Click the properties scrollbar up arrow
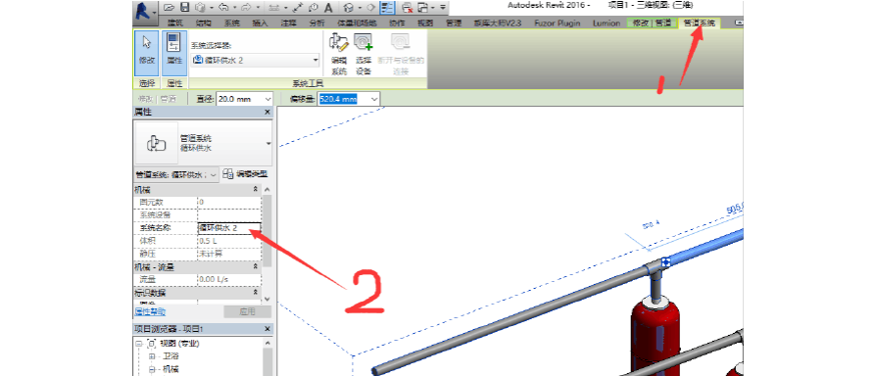This screenshot has height=376, width=875. coord(267,190)
